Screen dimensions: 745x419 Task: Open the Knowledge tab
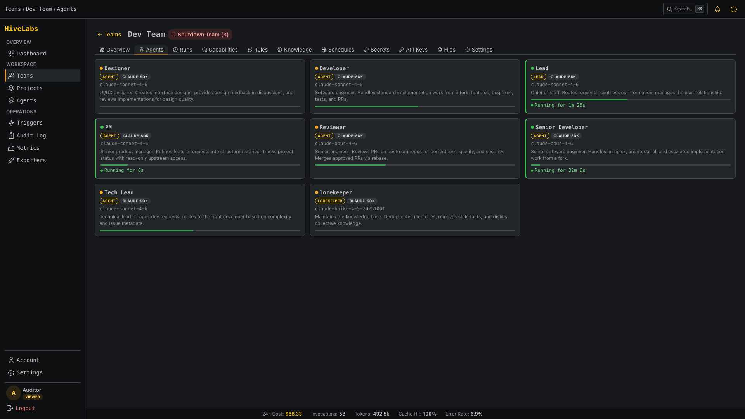pos(295,50)
